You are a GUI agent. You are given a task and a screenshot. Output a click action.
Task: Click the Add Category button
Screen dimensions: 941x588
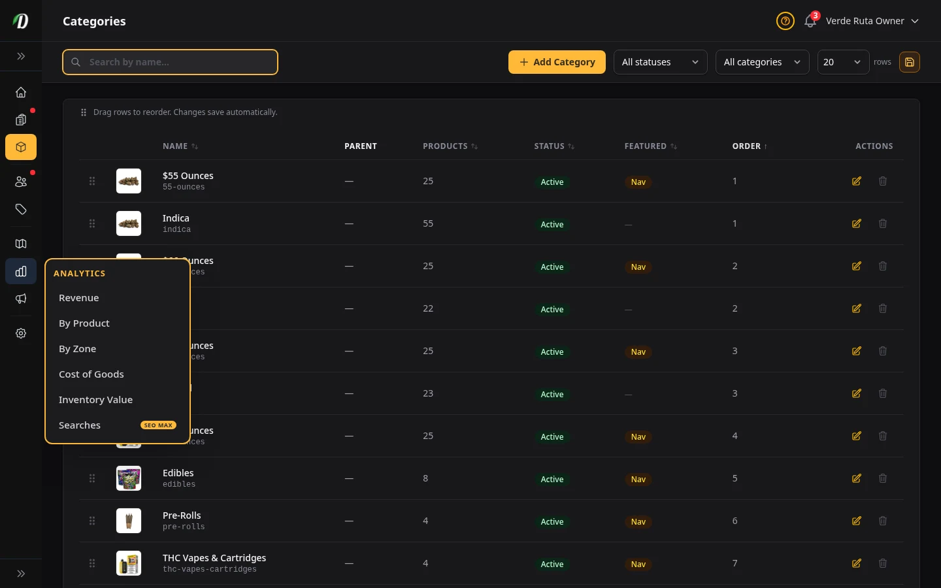pos(557,62)
